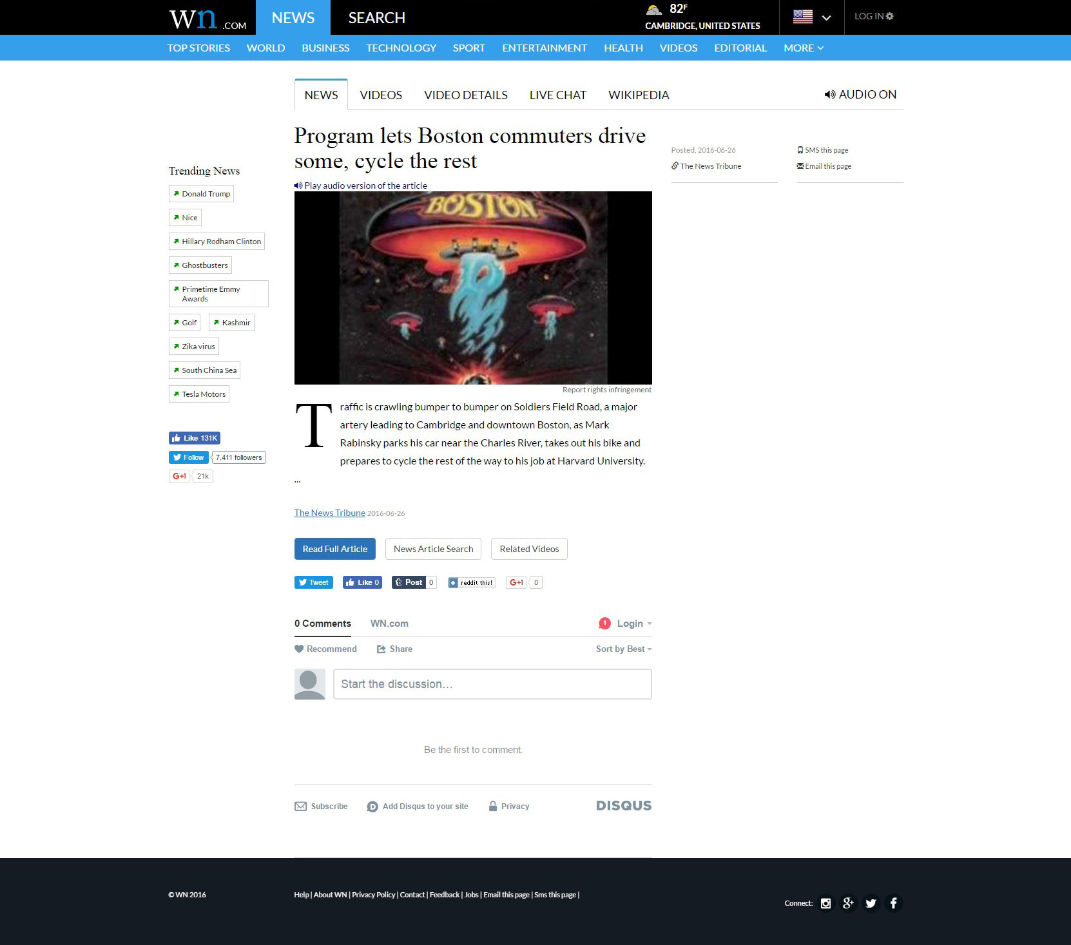
Task: Open the Sort by Best dropdown
Action: (x=624, y=649)
